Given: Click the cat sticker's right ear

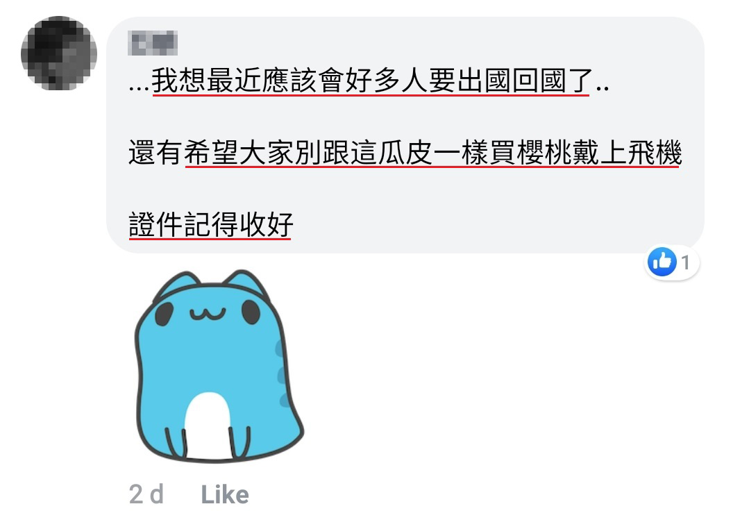Looking at the screenshot, I should pos(246,283).
